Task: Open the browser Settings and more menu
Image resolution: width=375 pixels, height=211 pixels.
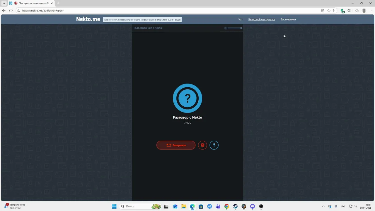Action: click(x=371, y=11)
